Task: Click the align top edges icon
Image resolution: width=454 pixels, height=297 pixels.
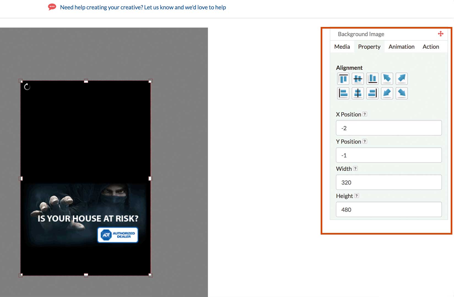Action: click(x=343, y=79)
